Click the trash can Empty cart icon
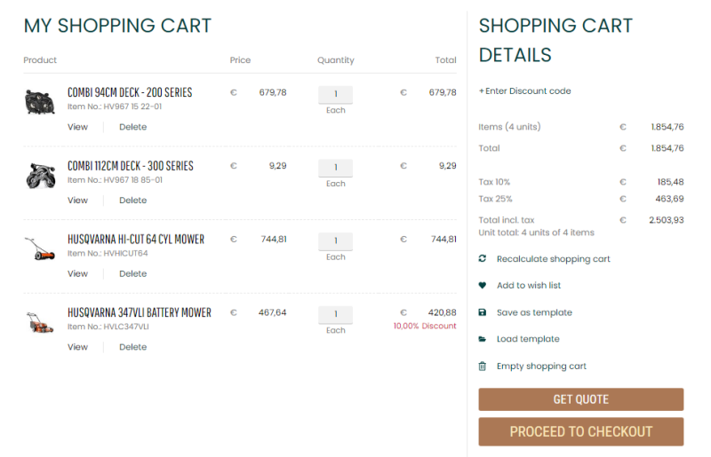 pos(482,366)
